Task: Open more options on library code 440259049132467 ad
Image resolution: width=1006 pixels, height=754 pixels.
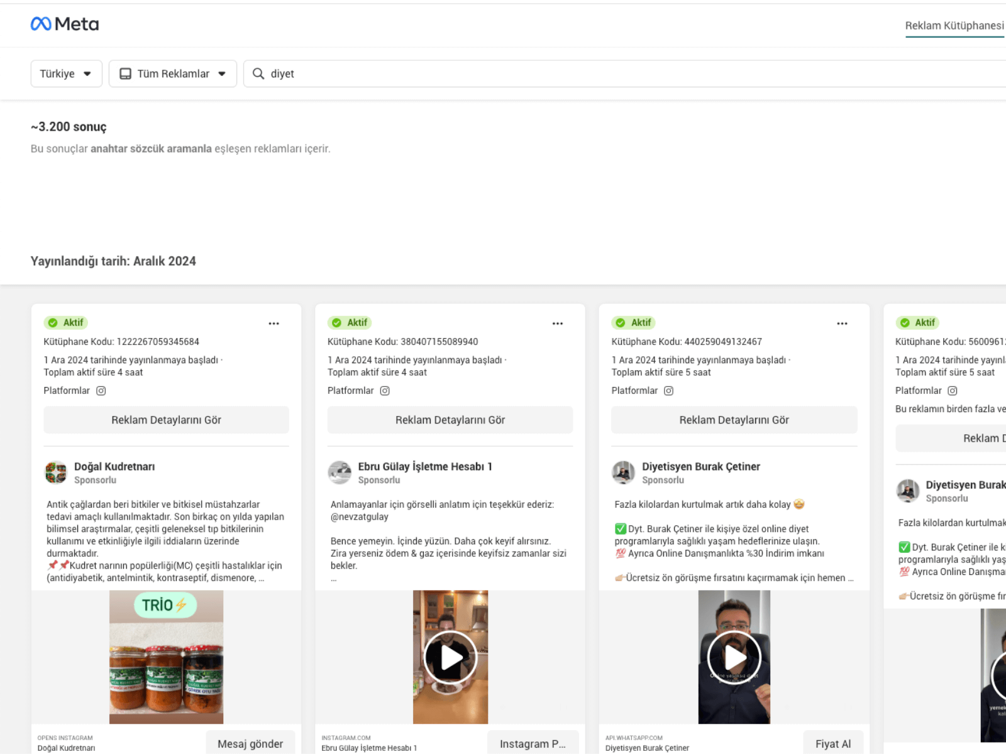Action: [x=842, y=324]
